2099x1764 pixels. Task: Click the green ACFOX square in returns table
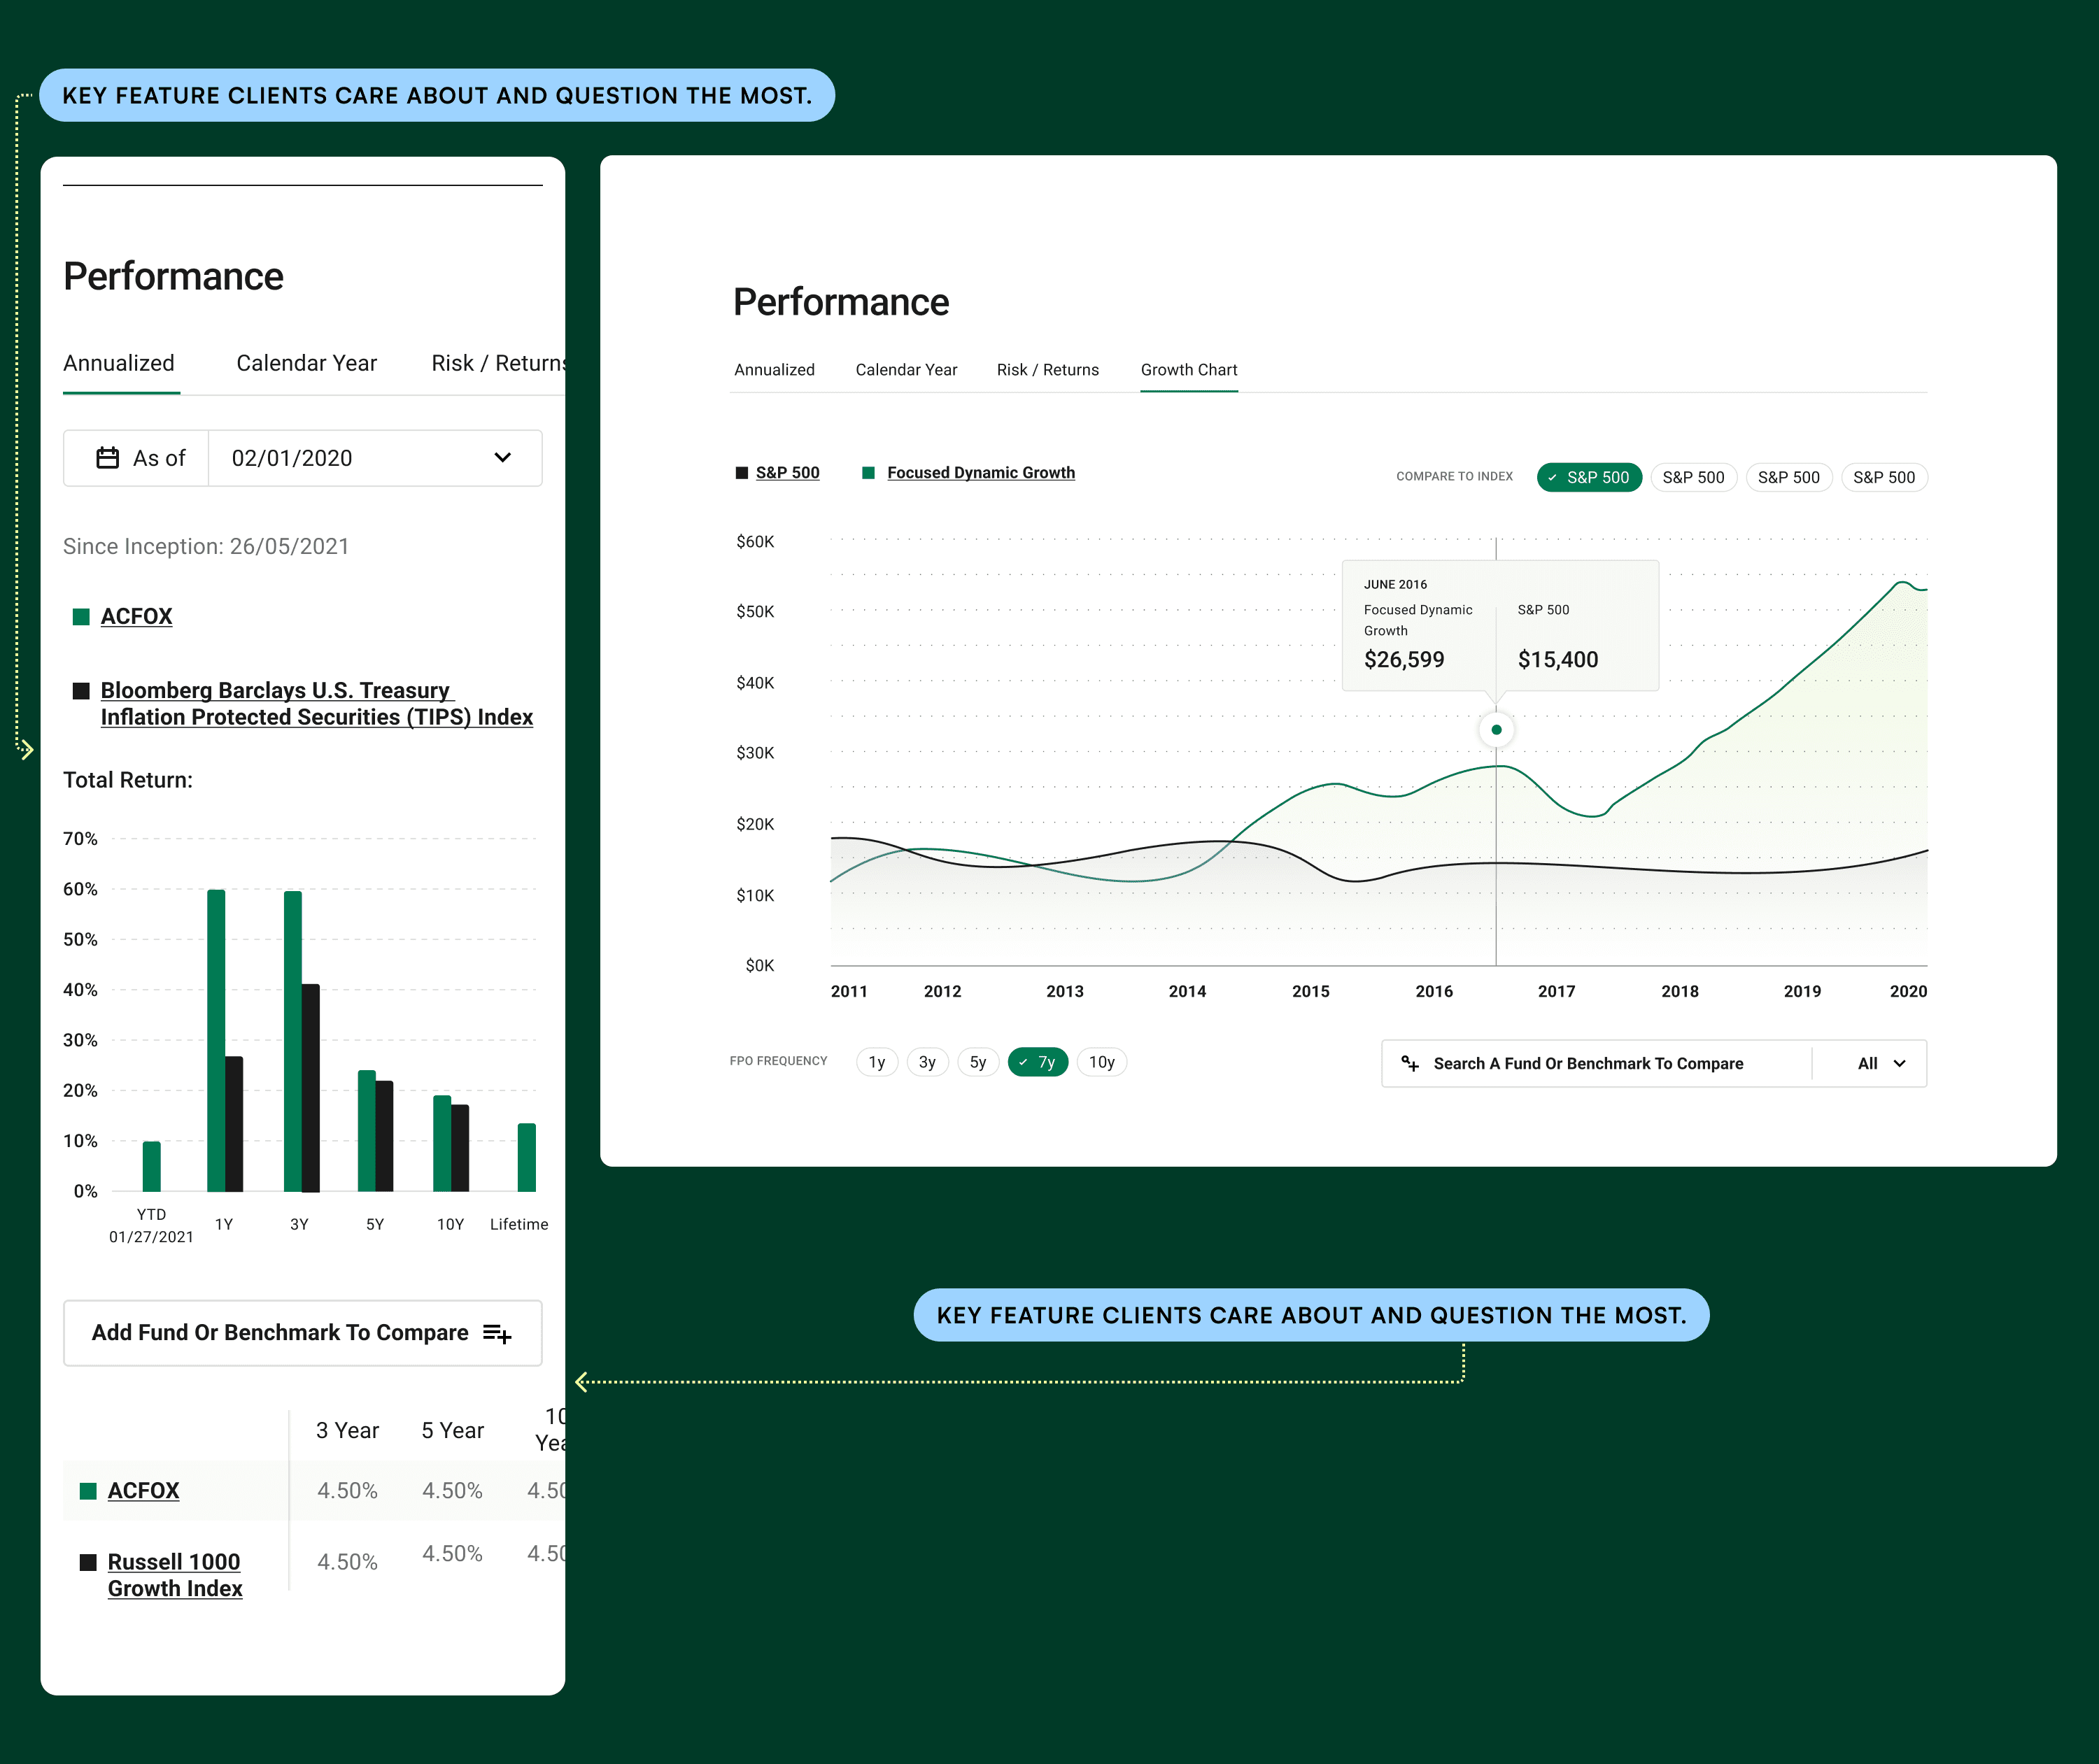coord(88,1491)
